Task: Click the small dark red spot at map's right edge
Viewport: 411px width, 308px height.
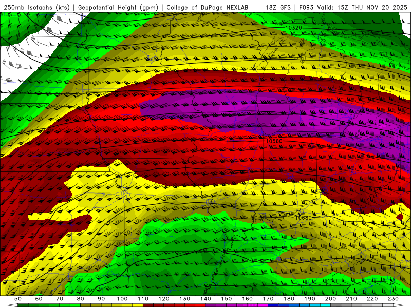Action: click(x=400, y=217)
